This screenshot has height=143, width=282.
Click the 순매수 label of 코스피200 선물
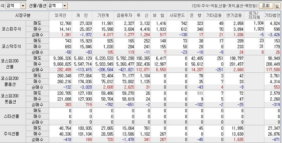point(38,70)
